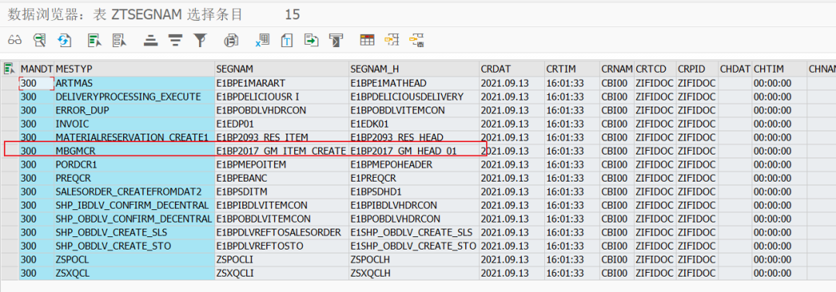Click the ZSPOCLI cell

click(282, 260)
